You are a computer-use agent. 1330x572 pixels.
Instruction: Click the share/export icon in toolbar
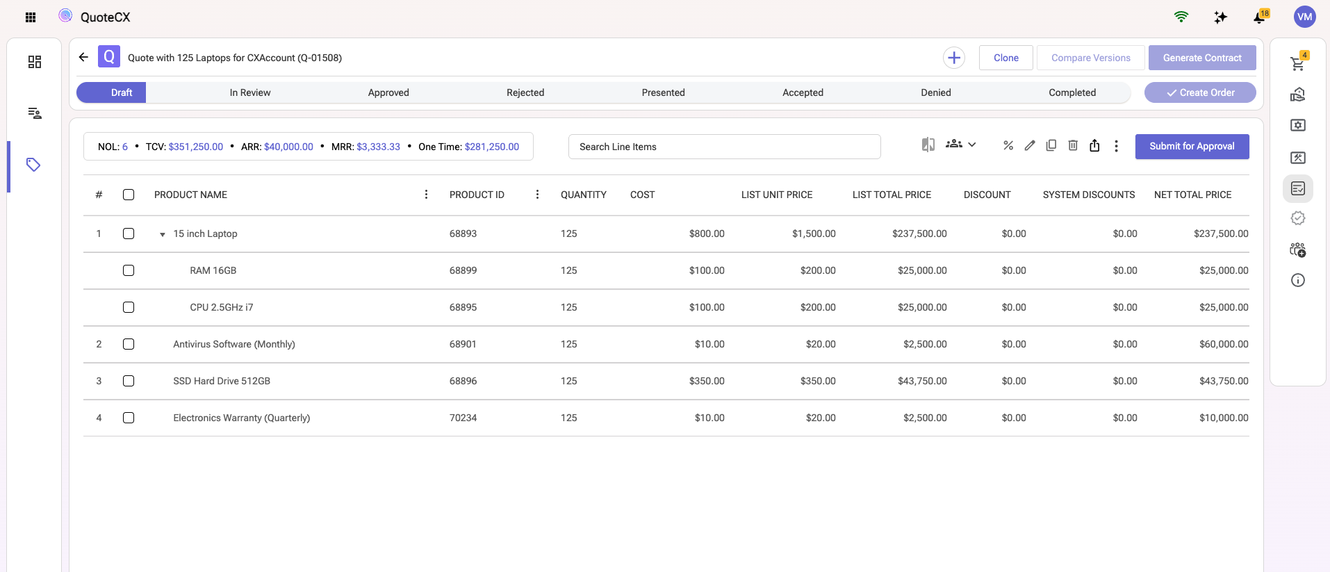(x=1094, y=145)
